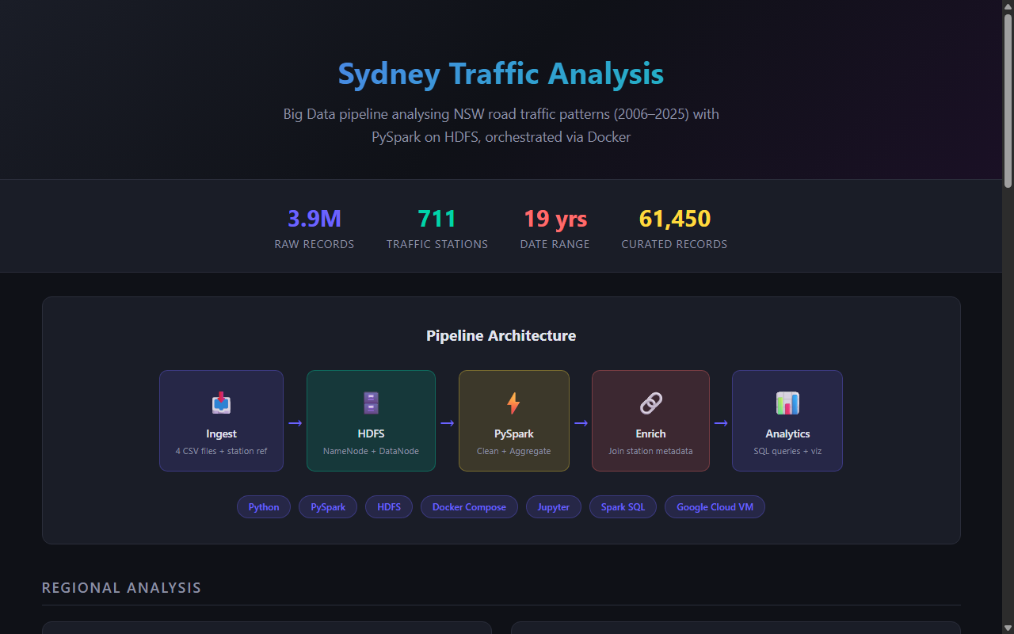Click the 'Join station metadata' caption

pos(650,451)
